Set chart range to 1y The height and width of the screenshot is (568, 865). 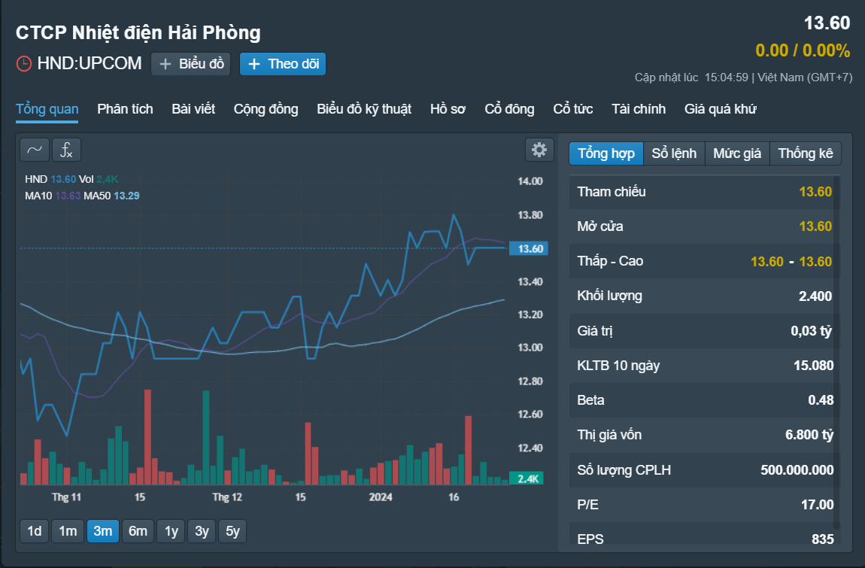click(171, 531)
